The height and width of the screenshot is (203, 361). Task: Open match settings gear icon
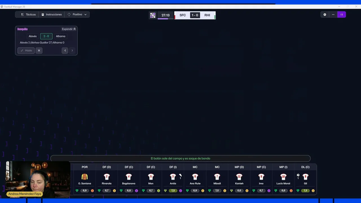point(325,14)
